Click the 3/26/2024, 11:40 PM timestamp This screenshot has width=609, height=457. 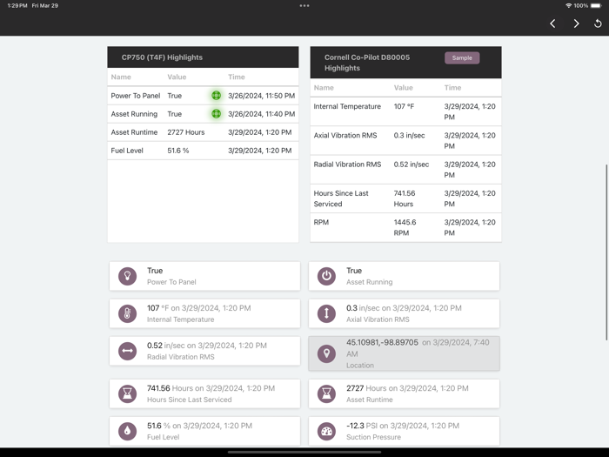coord(261,114)
